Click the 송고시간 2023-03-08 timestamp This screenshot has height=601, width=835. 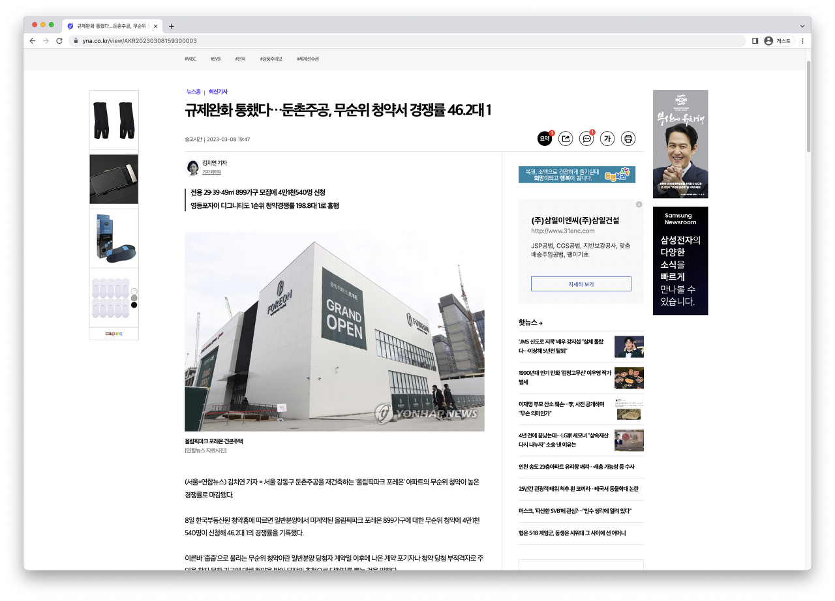tap(217, 139)
